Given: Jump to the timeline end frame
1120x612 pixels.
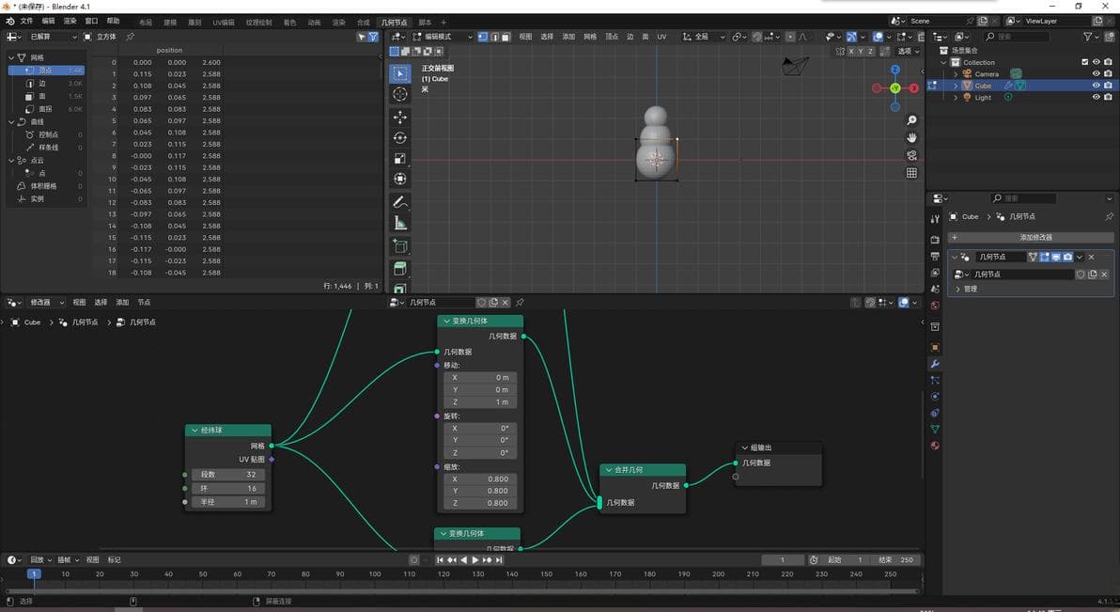Looking at the screenshot, I should tap(499, 559).
